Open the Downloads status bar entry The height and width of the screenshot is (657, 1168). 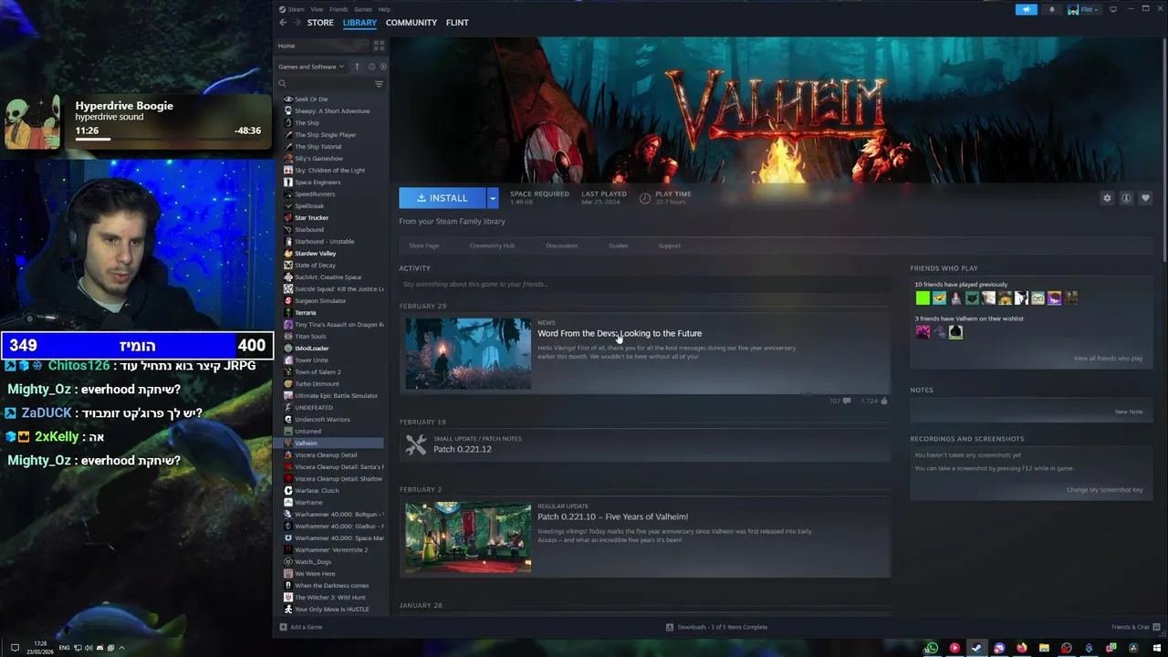[x=716, y=627]
